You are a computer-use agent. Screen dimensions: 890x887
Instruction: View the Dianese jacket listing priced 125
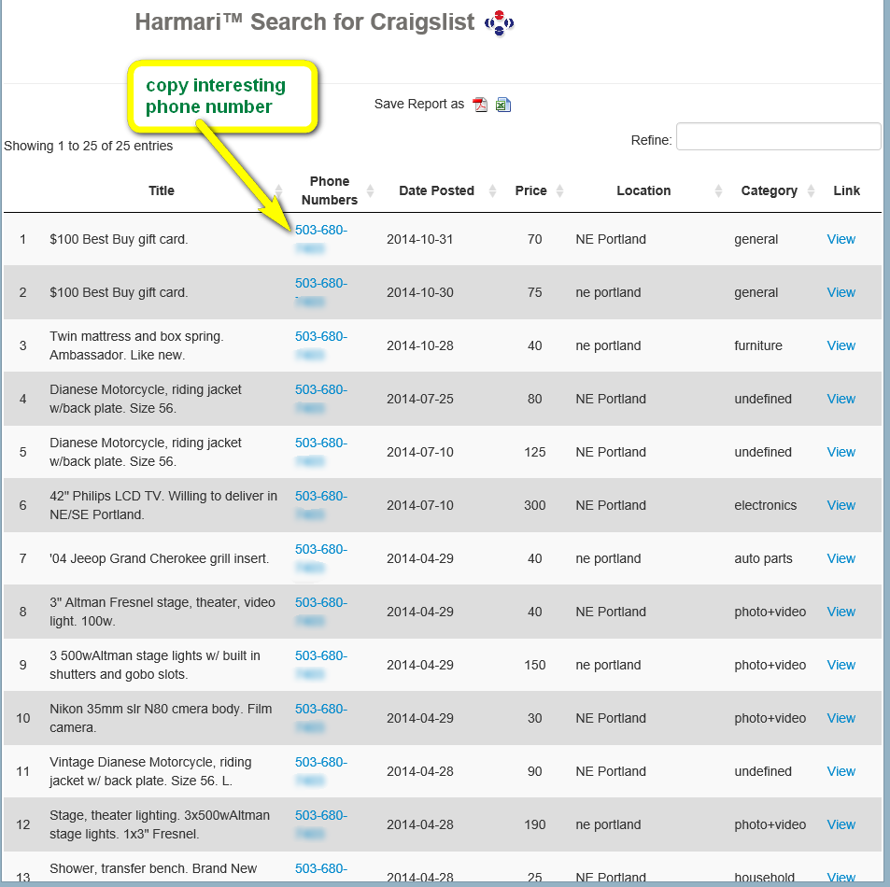pos(841,452)
